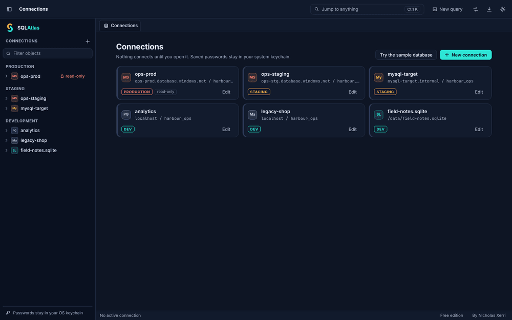Click the swap arrows icon in the top bar
This screenshot has height=320, width=512.
(476, 9)
